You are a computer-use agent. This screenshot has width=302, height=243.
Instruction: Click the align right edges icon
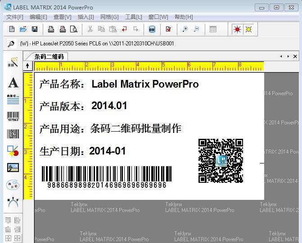(x=17, y=229)
